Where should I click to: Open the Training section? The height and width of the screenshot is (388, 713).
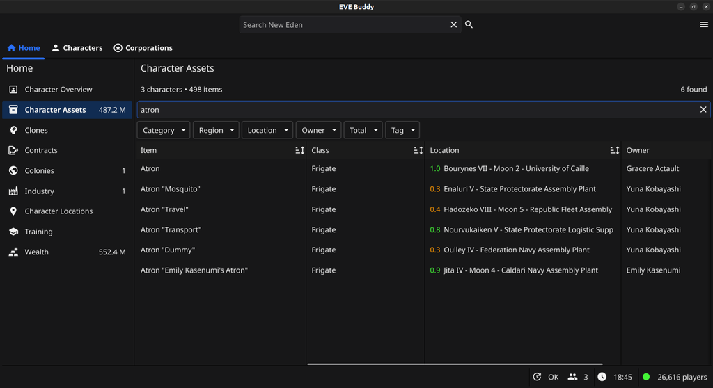coord(67,232)
